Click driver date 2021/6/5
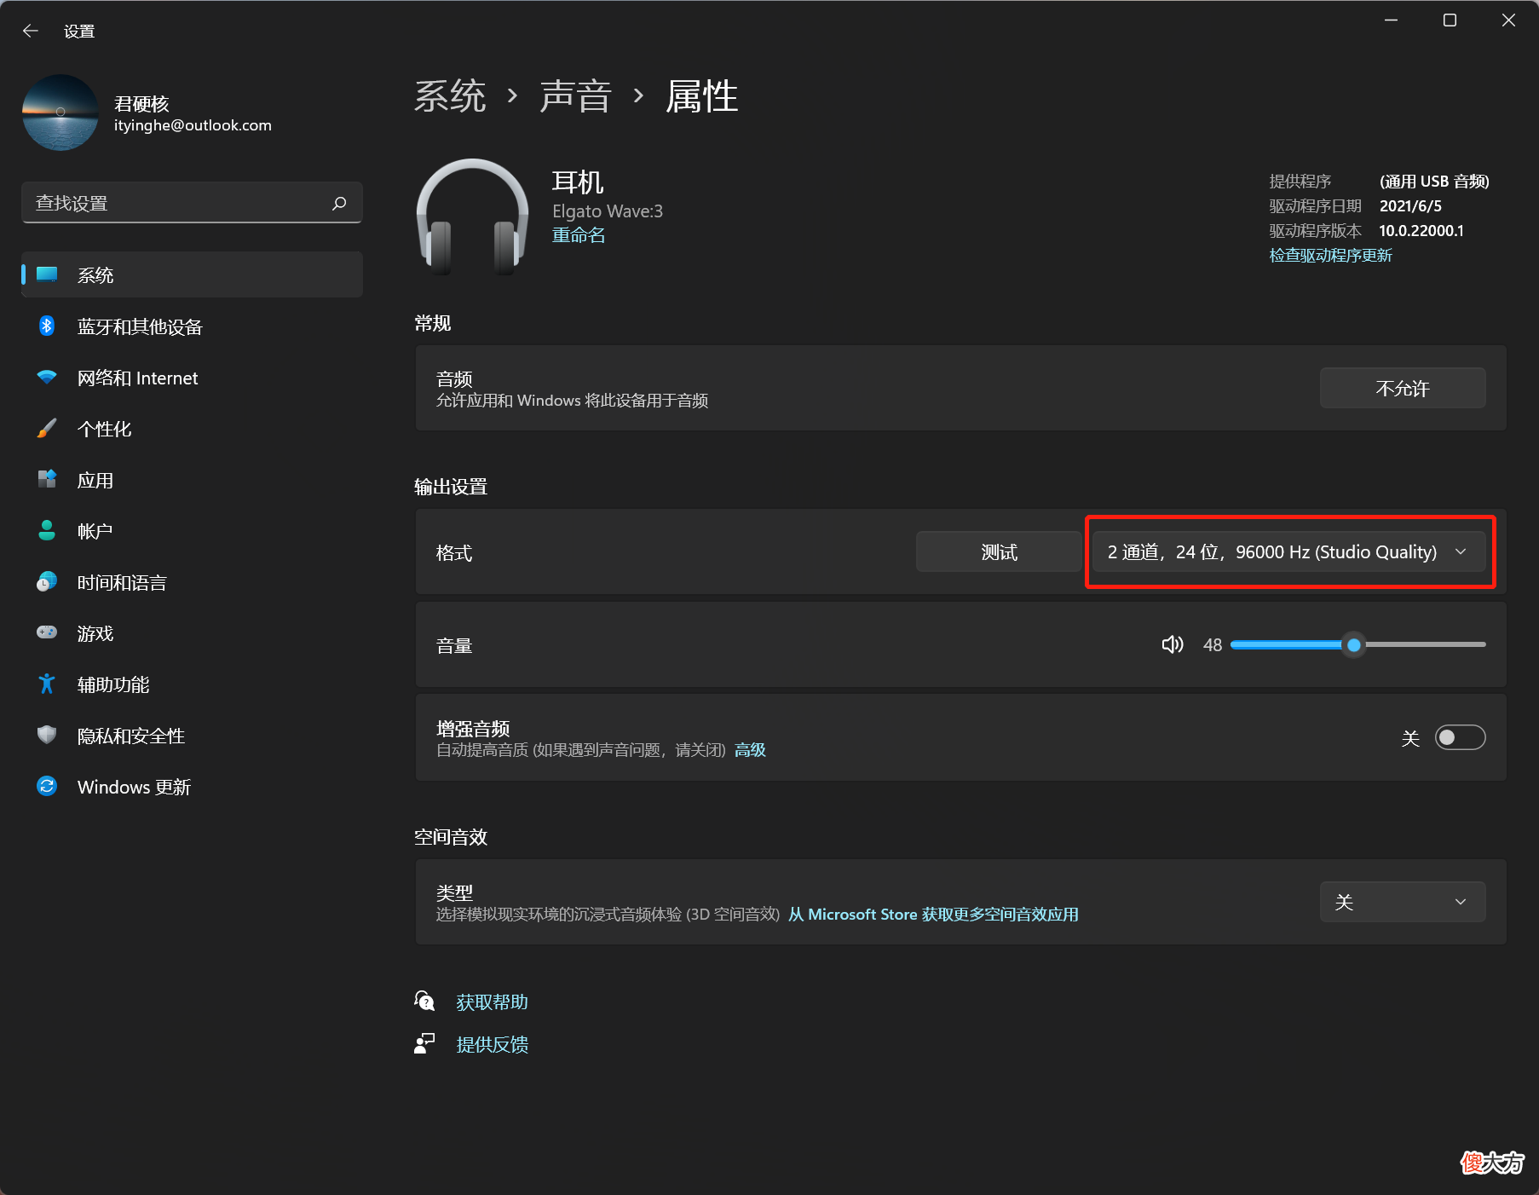This screenshot has height=1195, width=1539. click(x=1410, y=206)
